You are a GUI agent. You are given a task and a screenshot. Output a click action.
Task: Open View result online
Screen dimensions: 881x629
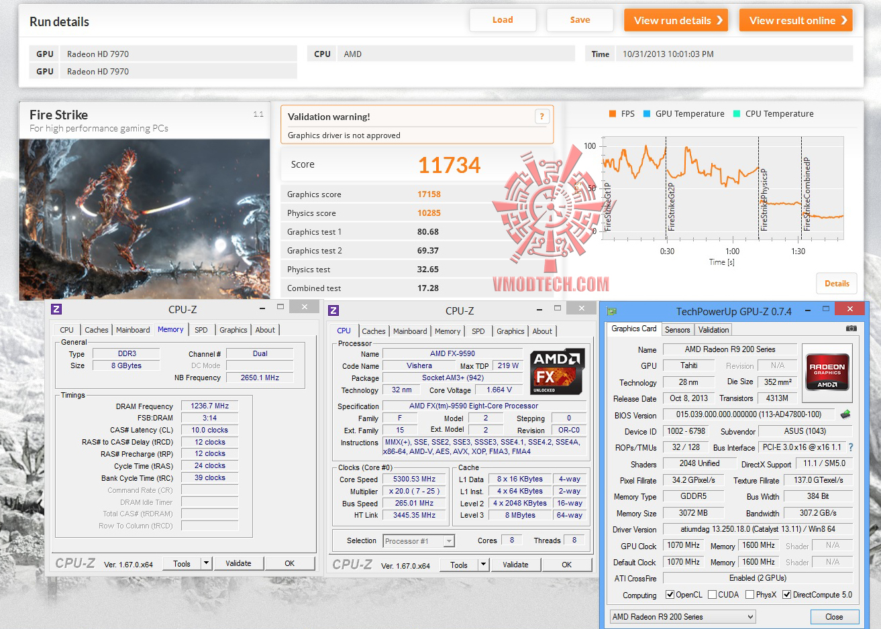(796, 20)
